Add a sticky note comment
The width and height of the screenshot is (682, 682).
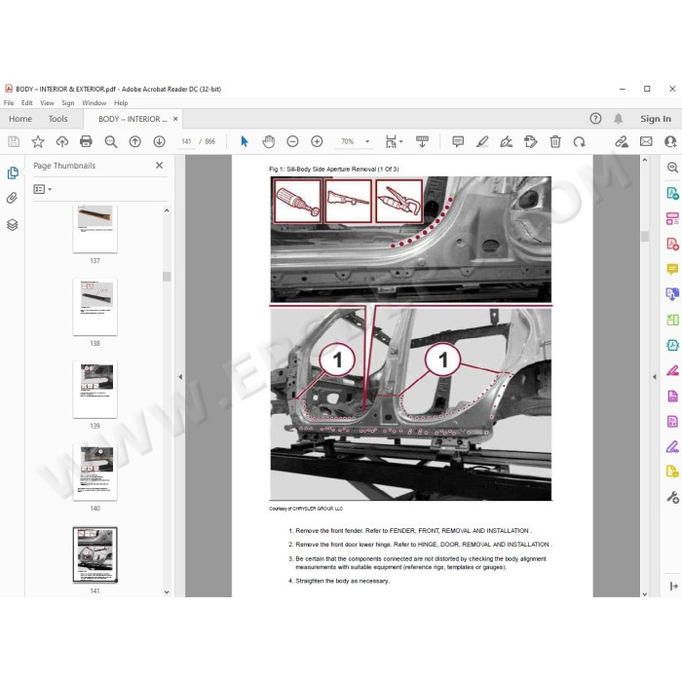pos(458,141)
